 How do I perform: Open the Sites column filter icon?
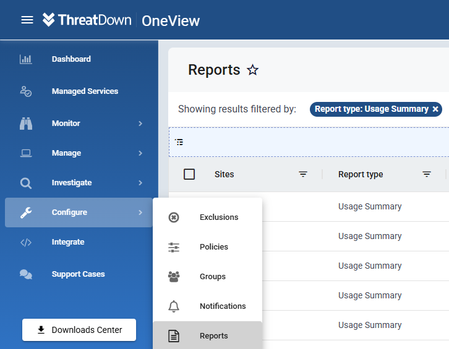(x=303, y=174)
